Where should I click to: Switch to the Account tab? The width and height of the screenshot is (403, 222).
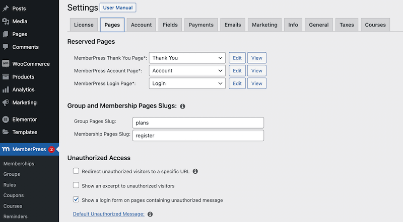pyautogui.click(x=142, y=25)
